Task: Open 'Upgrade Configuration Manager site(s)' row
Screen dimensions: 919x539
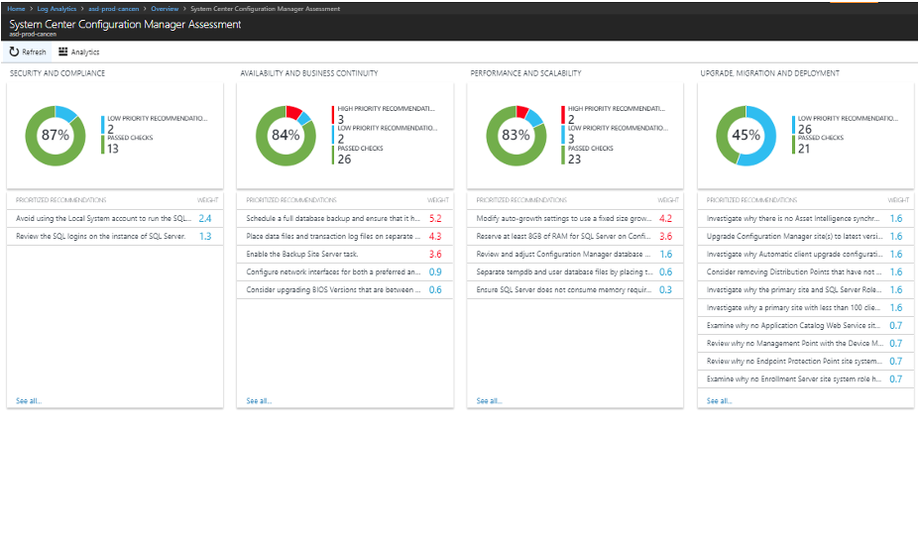Action: point(805,236)
